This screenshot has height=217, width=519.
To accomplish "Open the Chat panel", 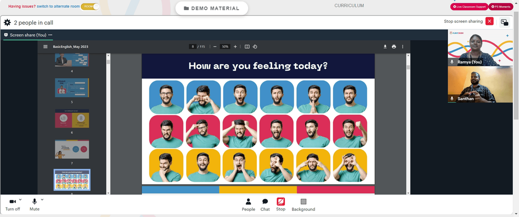I will (x=265, y=205).
